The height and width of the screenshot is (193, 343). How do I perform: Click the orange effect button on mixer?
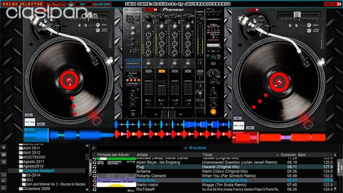pyautogui.click(x=213, y=112)
